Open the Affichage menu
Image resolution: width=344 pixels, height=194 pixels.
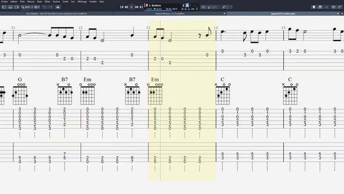(x=82, y=2)
